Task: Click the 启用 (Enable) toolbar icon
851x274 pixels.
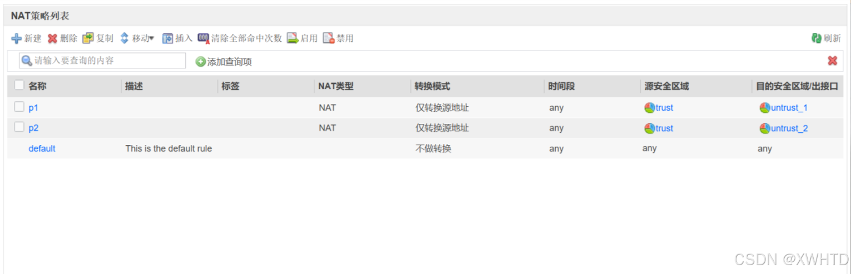Action: pos(293,38)
